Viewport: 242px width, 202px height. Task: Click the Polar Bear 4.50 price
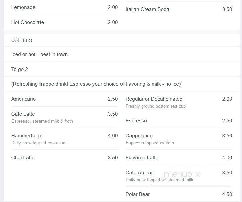click(227, 194)
